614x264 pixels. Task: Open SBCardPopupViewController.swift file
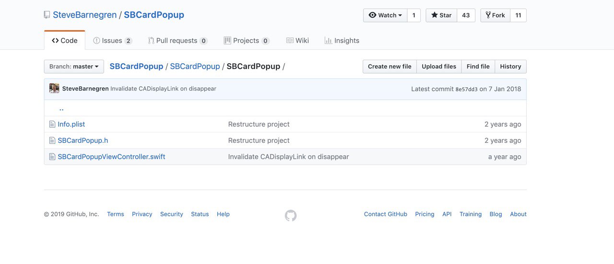click(111, 157)
